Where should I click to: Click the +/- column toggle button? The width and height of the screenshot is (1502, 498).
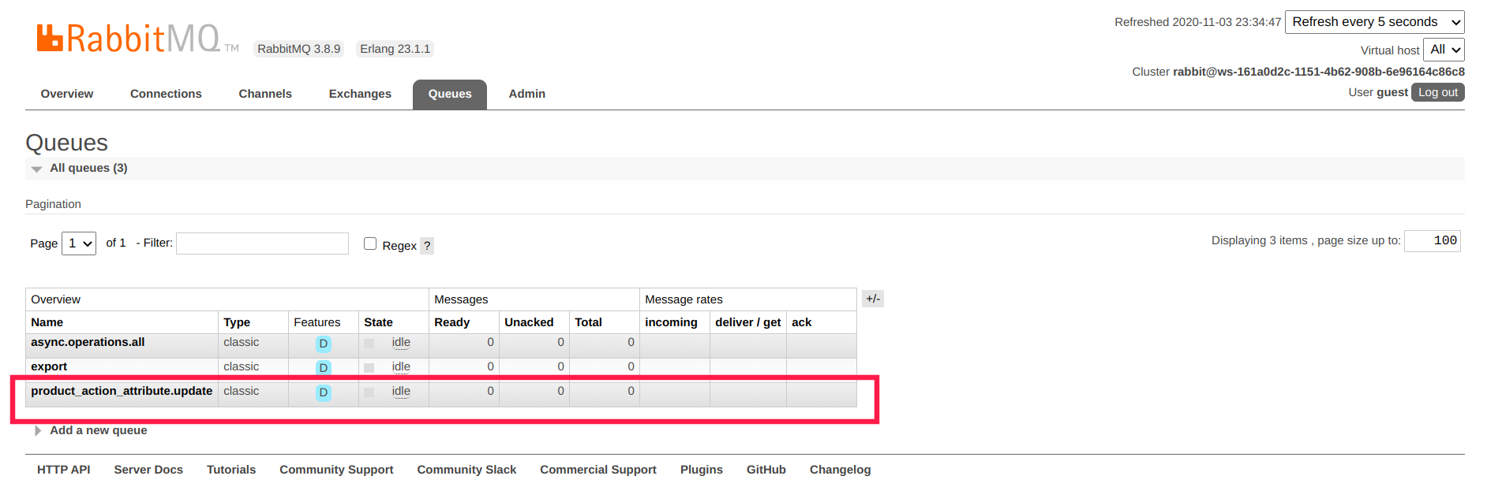(872, 299)
